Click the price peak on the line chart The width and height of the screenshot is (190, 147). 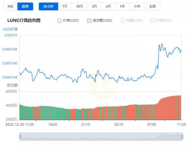[162, 44]
